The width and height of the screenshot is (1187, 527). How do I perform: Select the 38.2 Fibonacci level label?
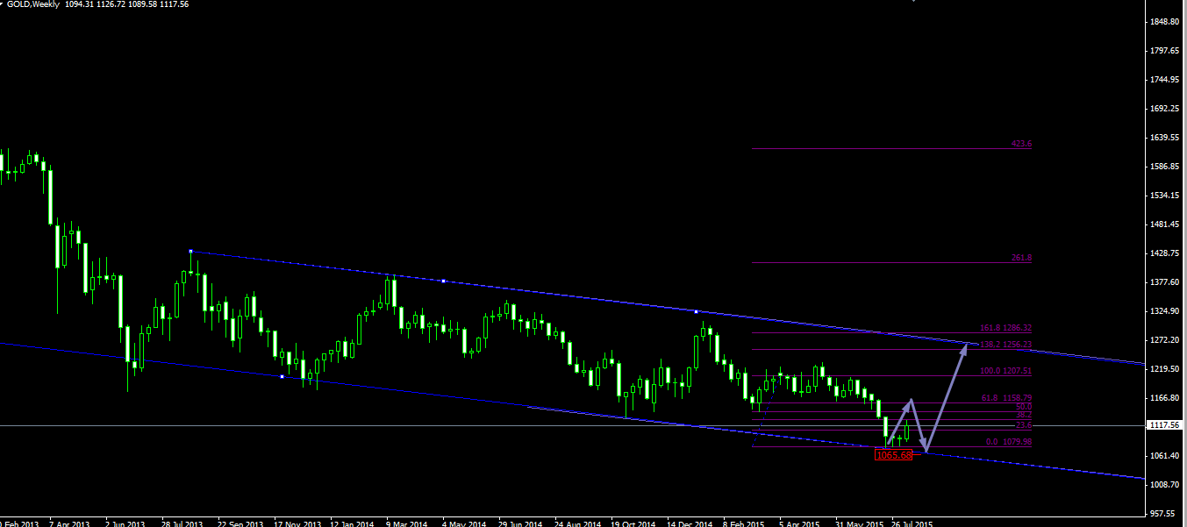(1023, 415)
